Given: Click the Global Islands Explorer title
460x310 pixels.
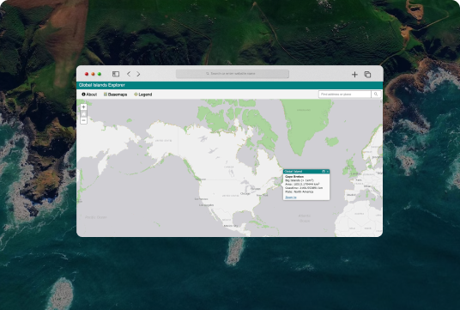Looking at the screenshot, I should pyautogui.click(x=102, y=85).
